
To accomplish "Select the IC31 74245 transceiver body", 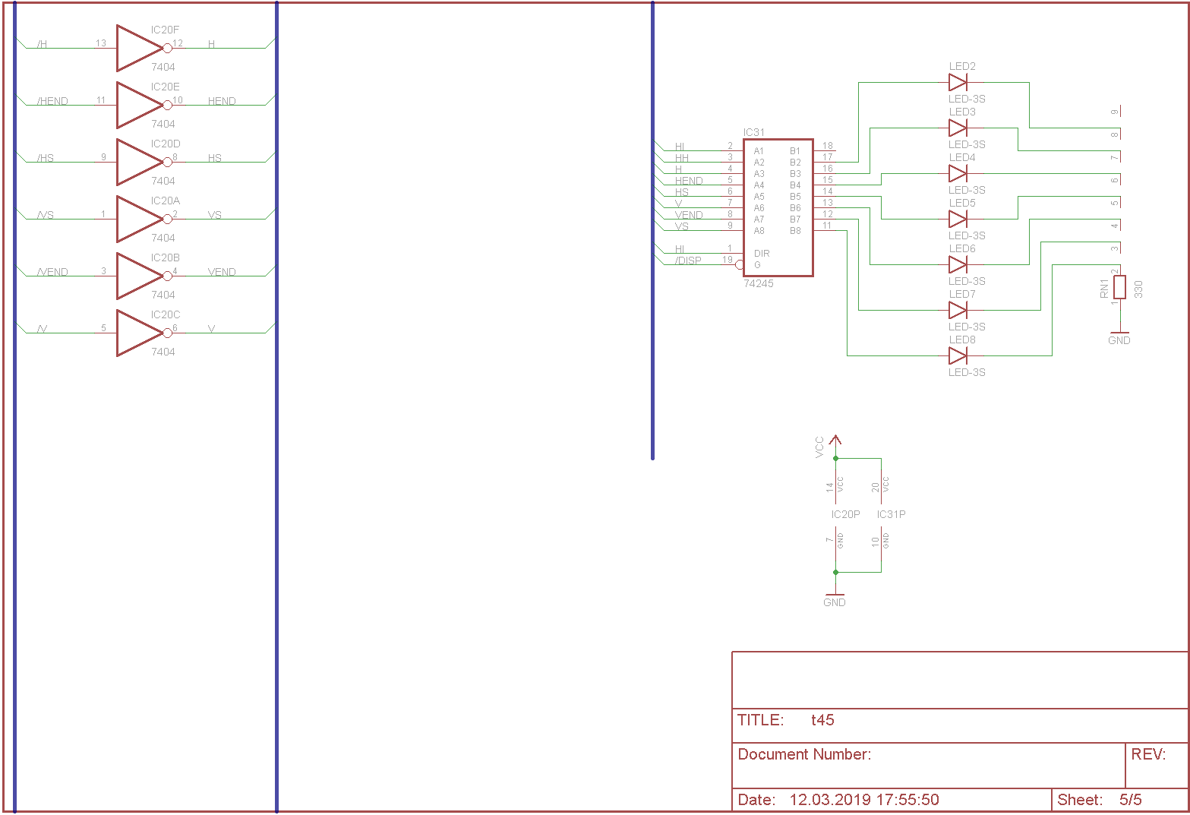I will [778, 207].
